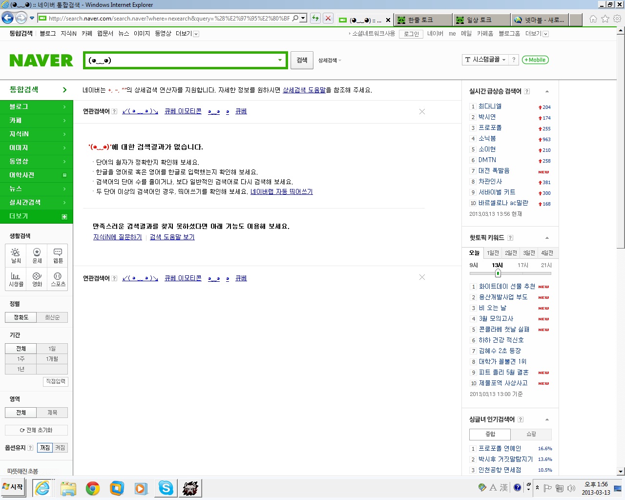Open the 웹툰 webtoon icon
625x500 pixels.
[x=58, y=255]
